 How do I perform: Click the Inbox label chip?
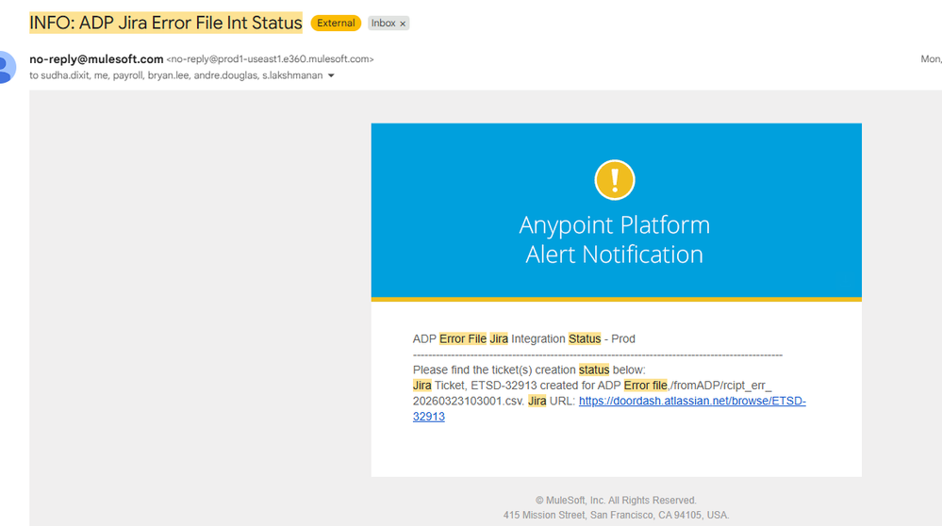tap(383, 23)
